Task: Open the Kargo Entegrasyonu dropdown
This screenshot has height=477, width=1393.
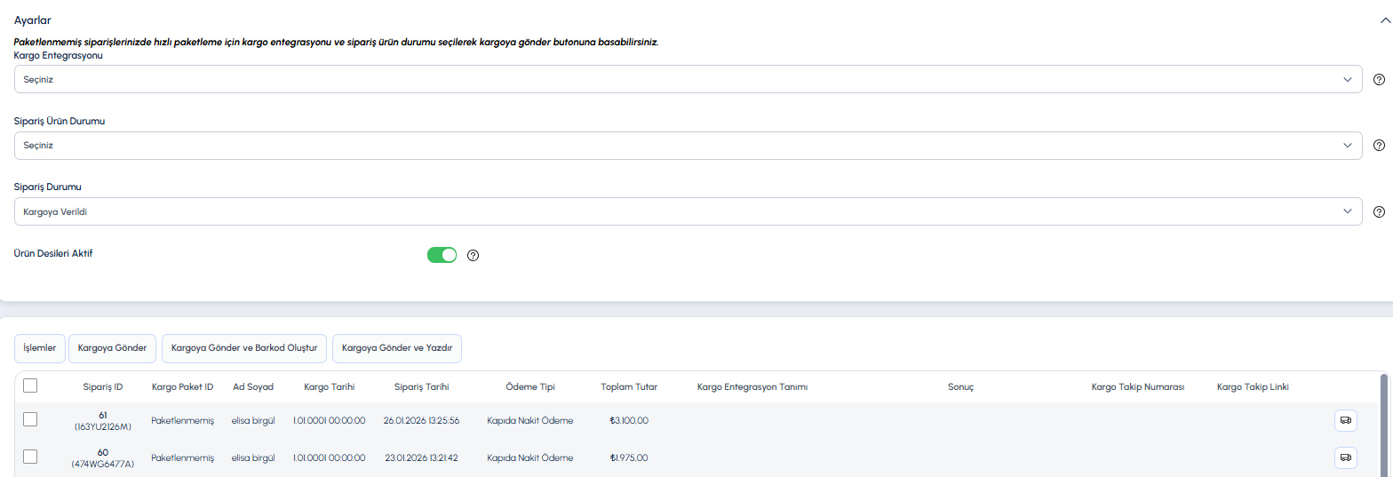Action: pyautogui.click(x=688, y=79)
